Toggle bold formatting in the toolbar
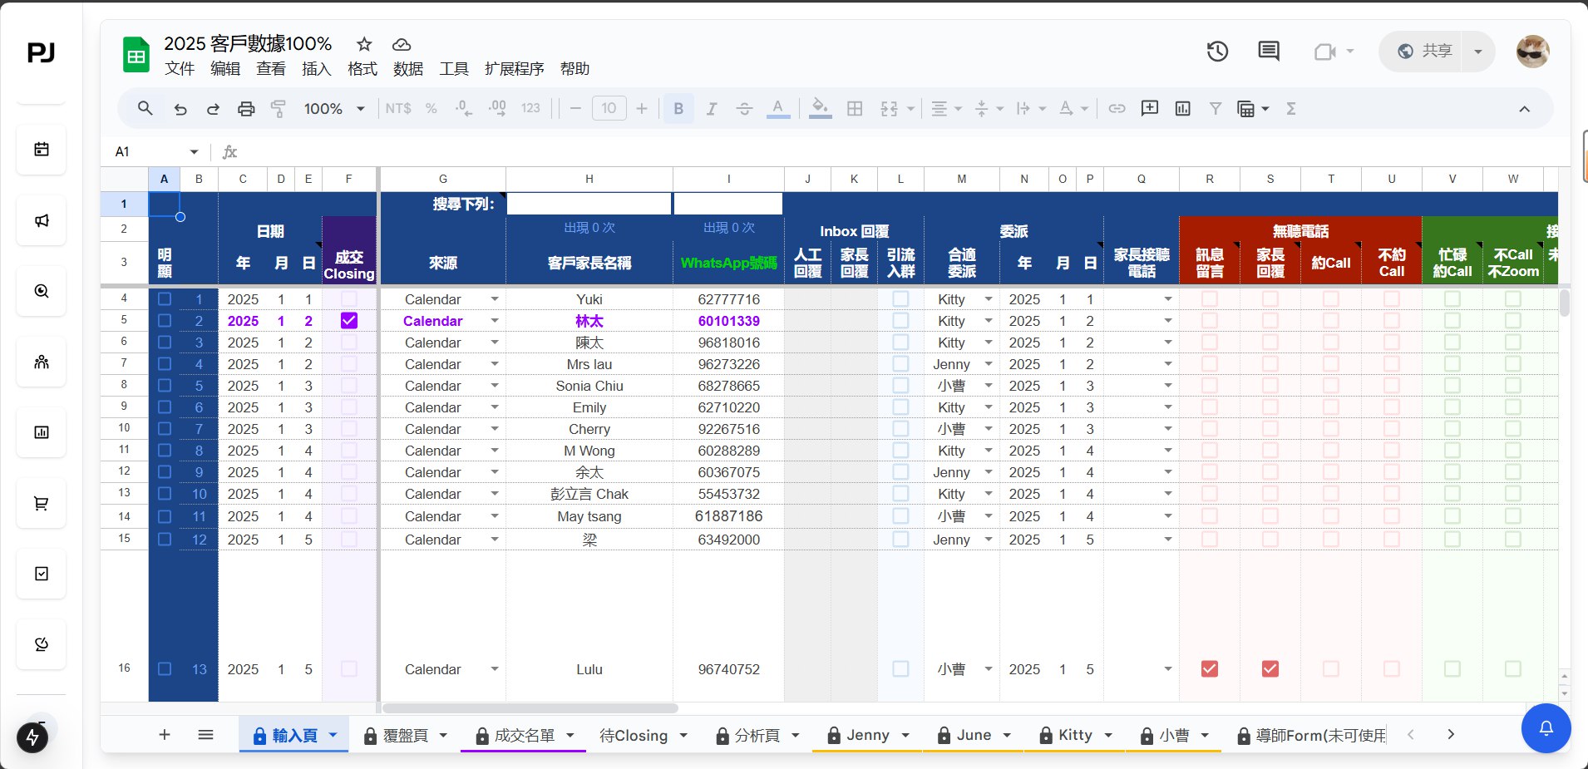 pos(678,108)
